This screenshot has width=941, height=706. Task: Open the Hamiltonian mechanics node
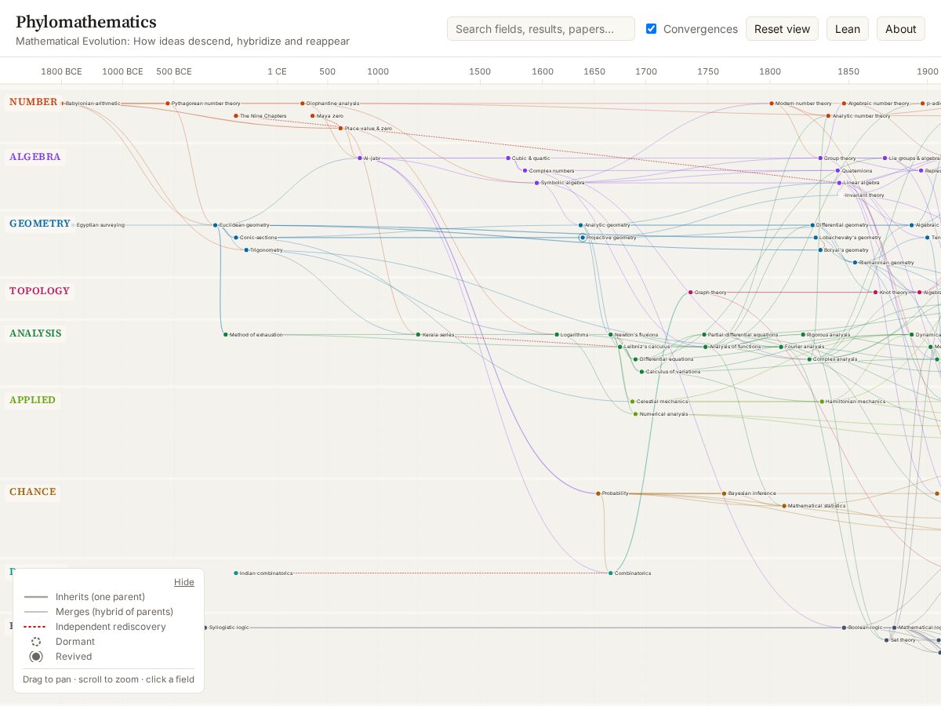tap(823, 402)
